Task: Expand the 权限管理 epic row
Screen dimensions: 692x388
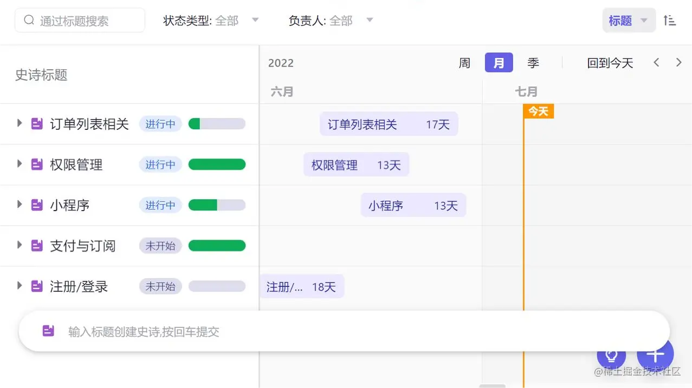Action: 20,165
